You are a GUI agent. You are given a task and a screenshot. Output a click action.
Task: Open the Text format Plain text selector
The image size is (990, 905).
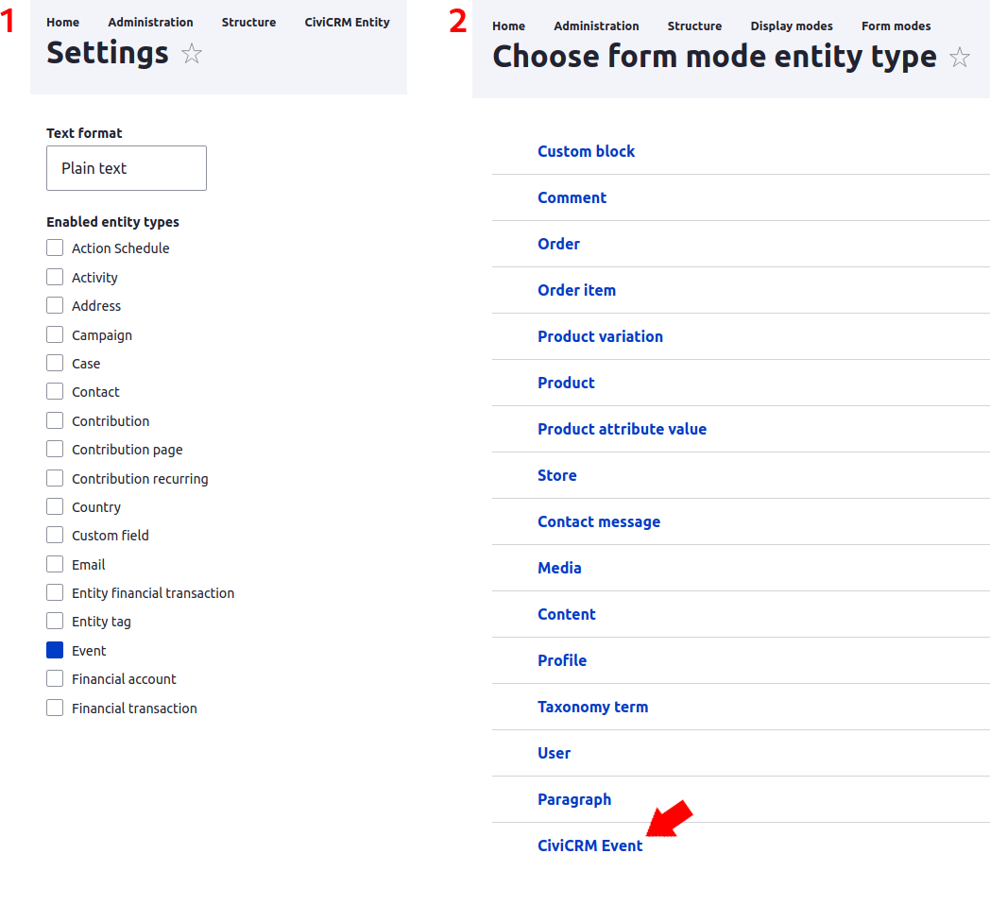point(126,168)
